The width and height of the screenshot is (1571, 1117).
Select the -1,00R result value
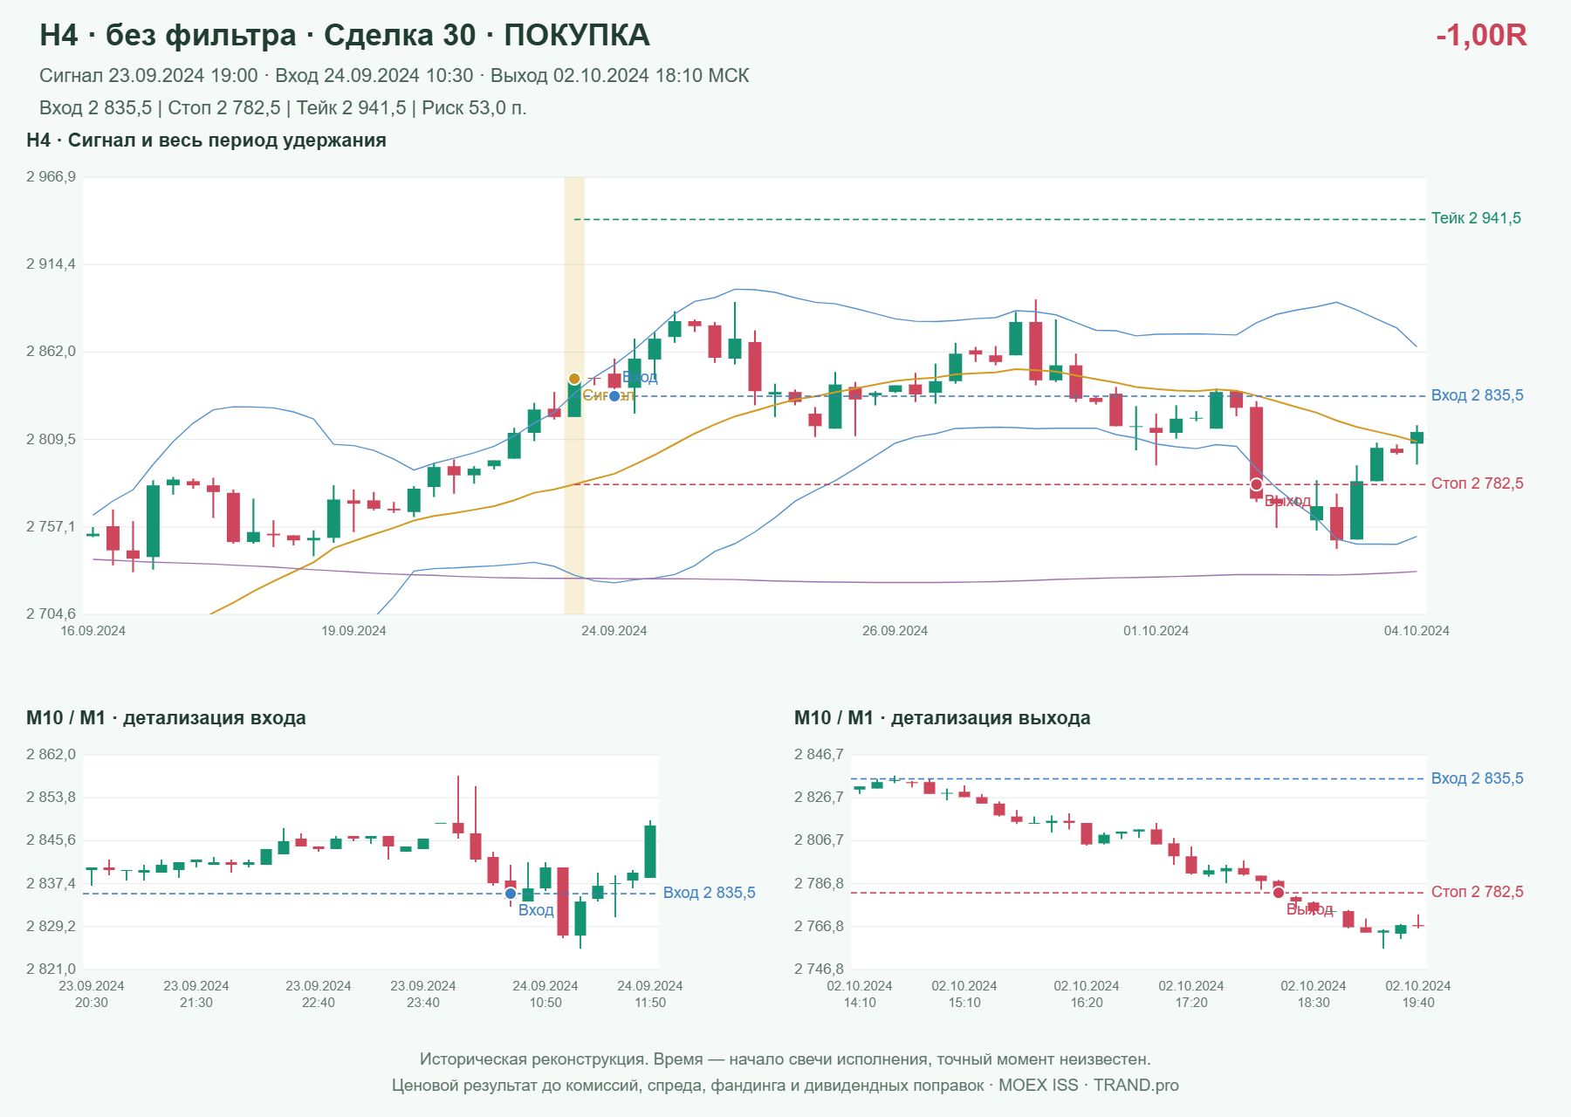tap(1481, 35)
